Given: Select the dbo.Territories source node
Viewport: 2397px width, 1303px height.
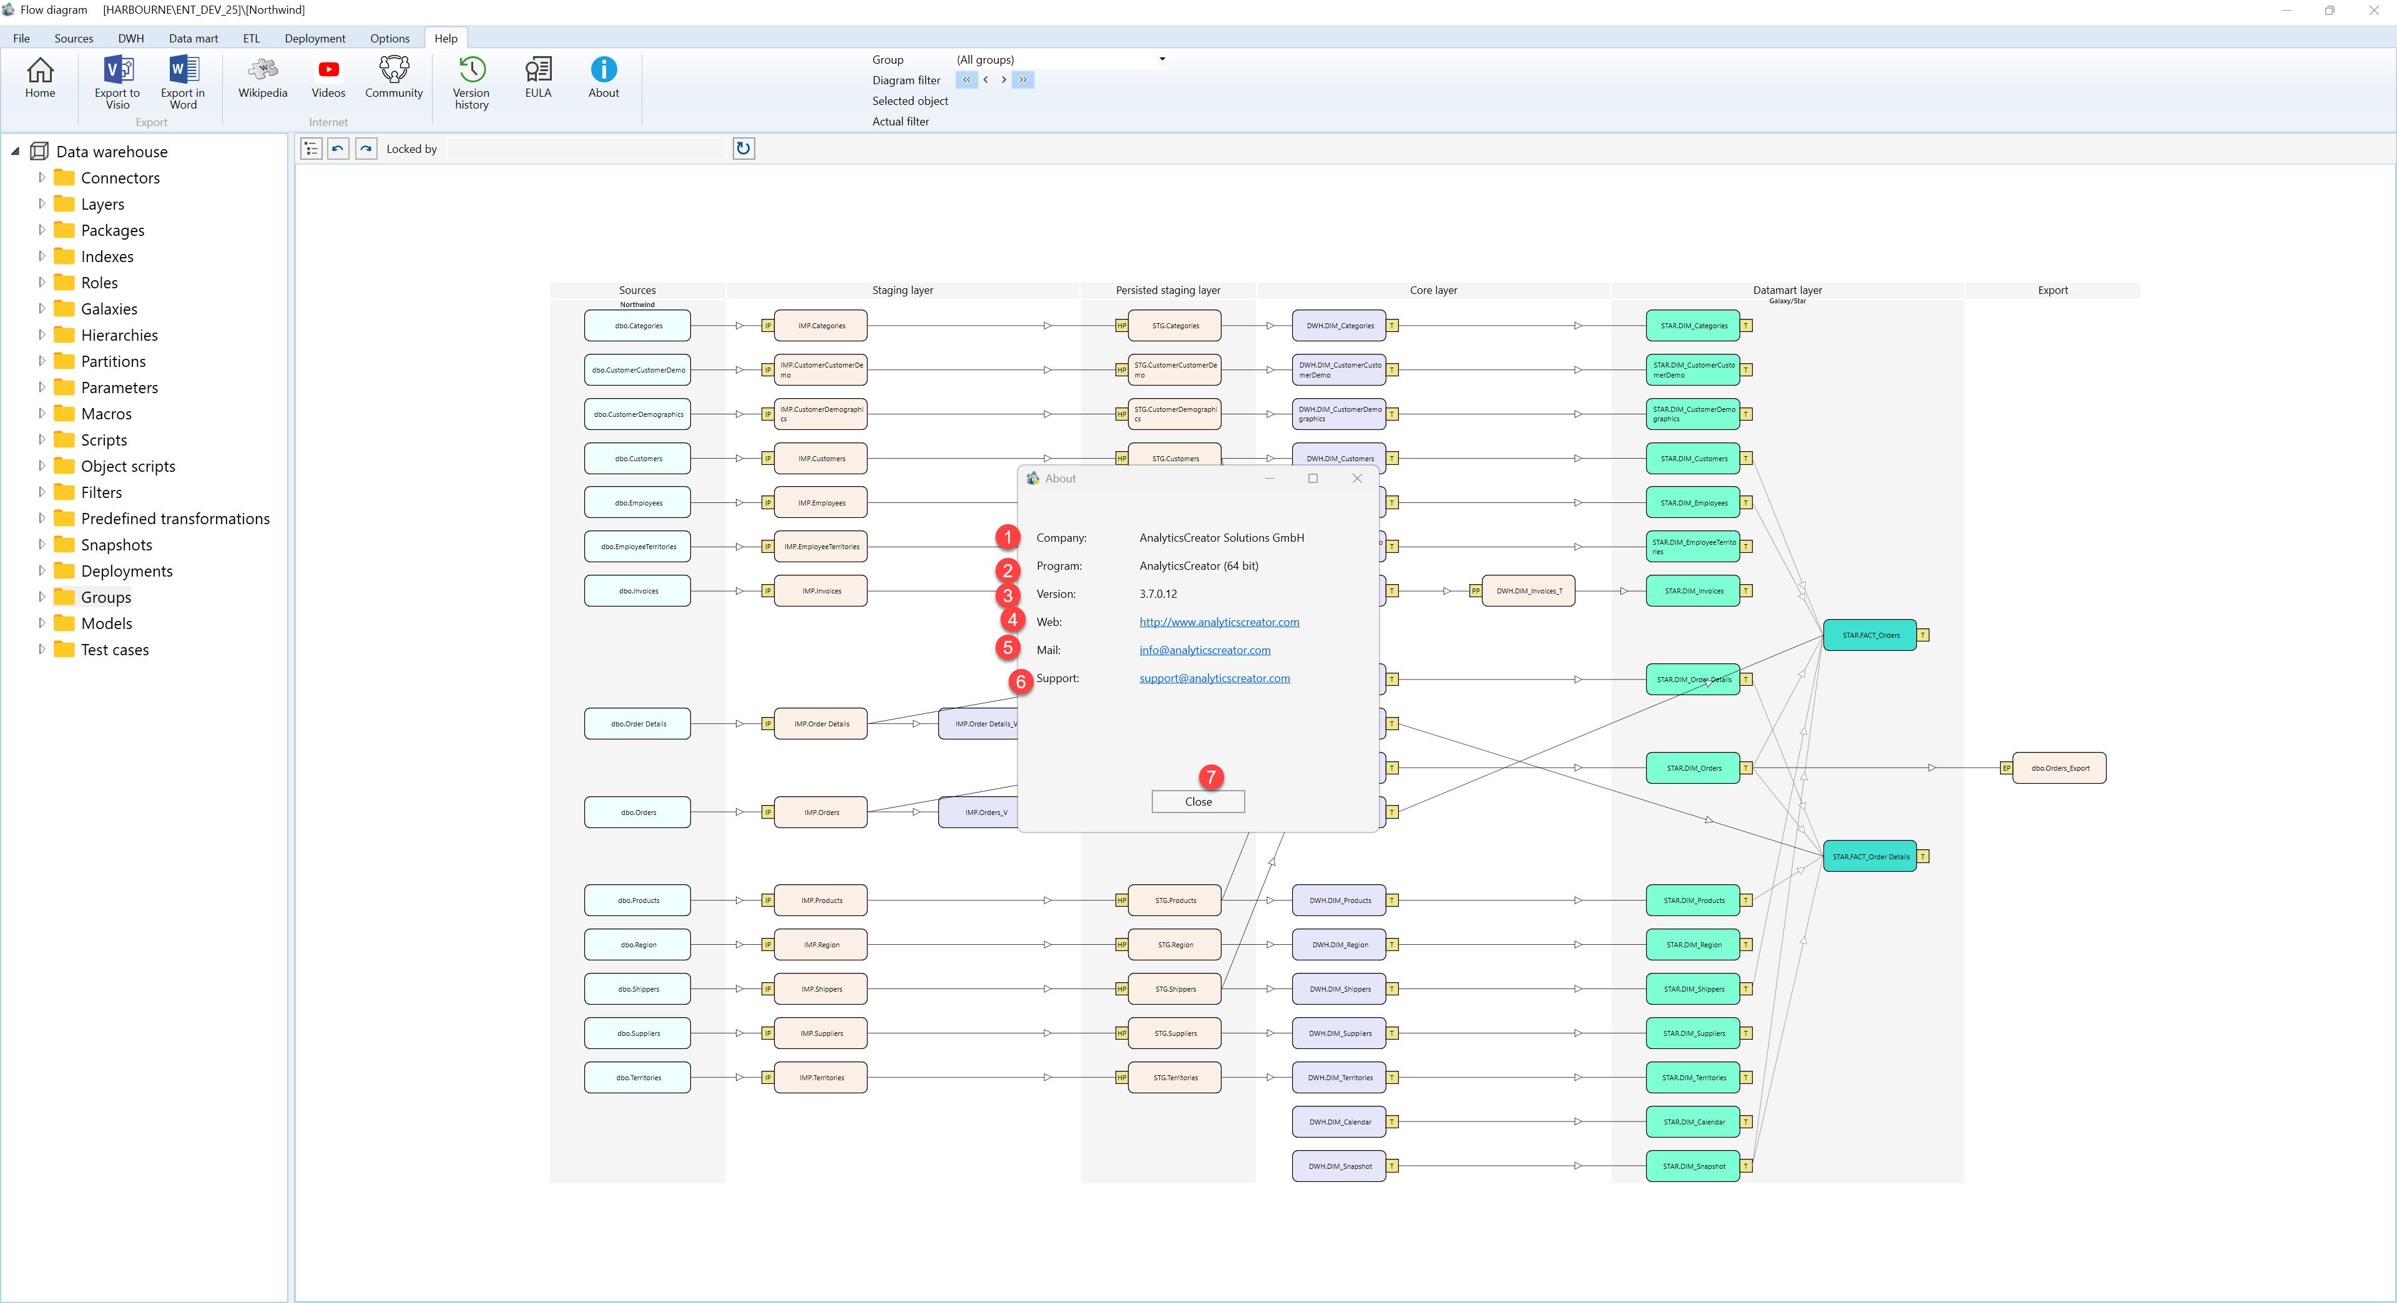Looking at the screenshot, I should click(x=637, y=1078).
